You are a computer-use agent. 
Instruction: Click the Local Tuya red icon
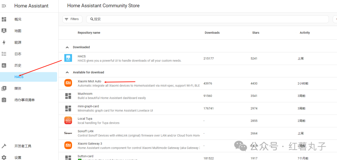68,120
